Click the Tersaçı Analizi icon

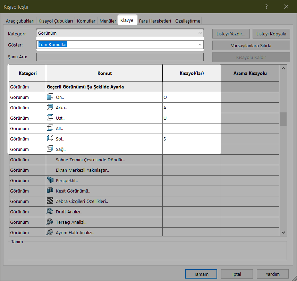click(x=50, y=222)
